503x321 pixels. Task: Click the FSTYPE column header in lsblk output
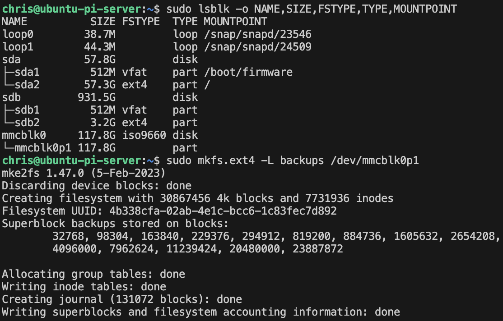pos(140,22)
